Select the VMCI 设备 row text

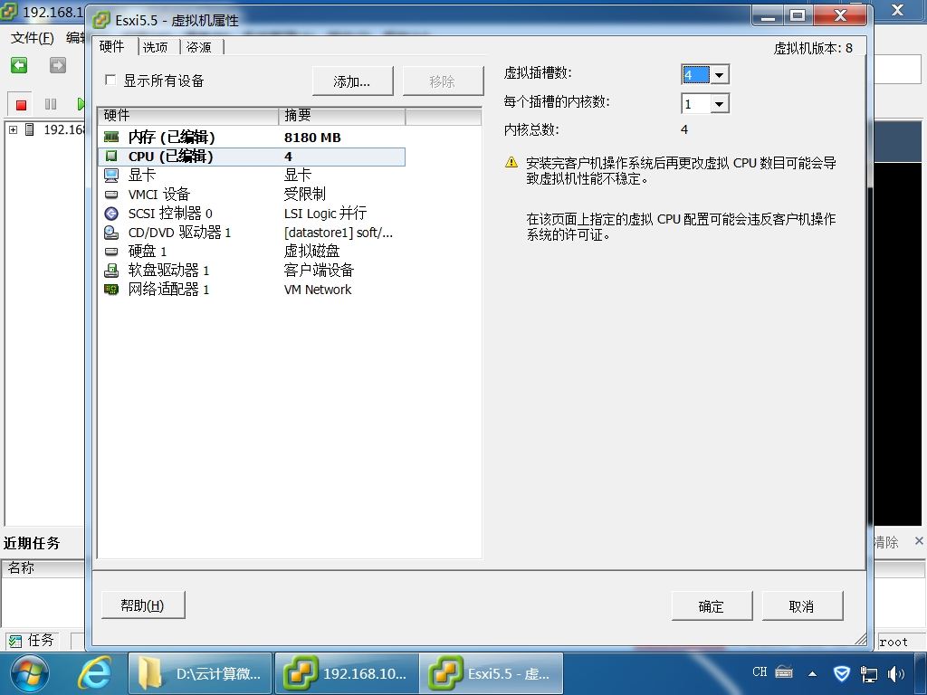(159, 194)
